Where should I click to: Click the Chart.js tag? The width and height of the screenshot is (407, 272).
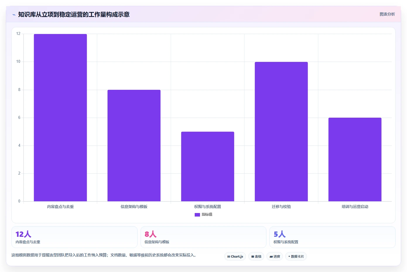(x=235, y=256)
